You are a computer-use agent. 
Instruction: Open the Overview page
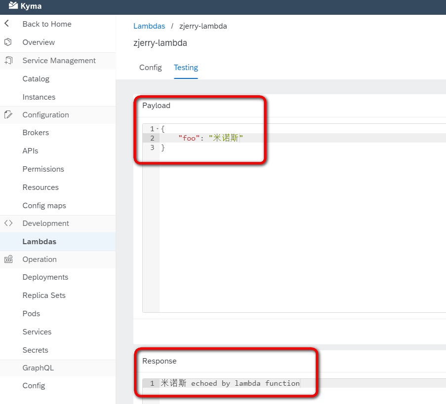point(39,42)
